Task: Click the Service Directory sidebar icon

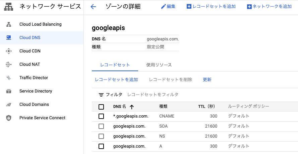Action: tap(9, 91)
